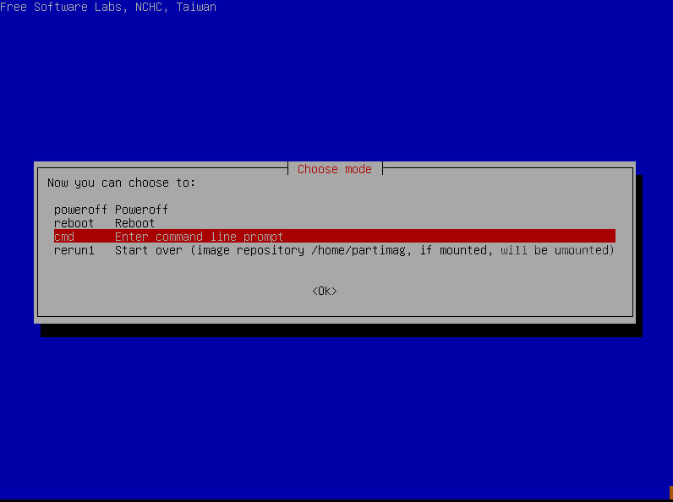Viewport: 673px width, 502px height.
Task: Select the reboot option key
Action: [74, 223]
